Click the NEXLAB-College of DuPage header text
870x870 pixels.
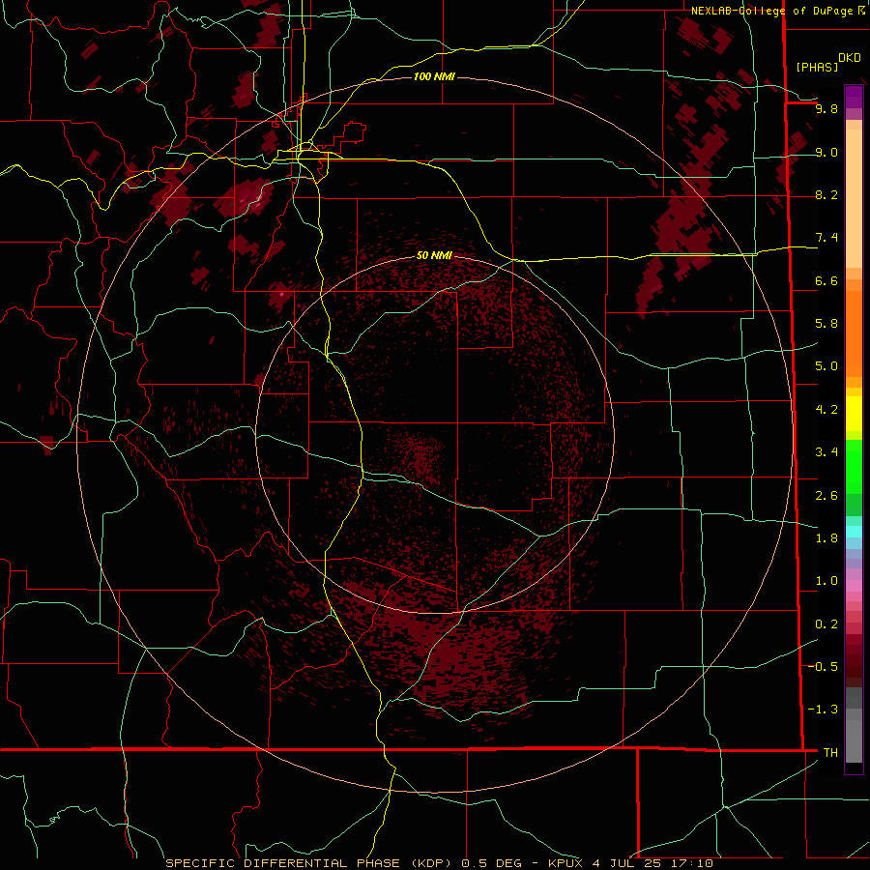tap(774, 11)
